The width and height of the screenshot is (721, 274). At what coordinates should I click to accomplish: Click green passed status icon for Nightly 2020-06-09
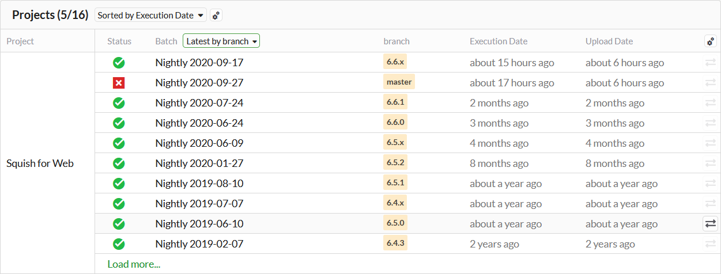click(x=119, y=143)
